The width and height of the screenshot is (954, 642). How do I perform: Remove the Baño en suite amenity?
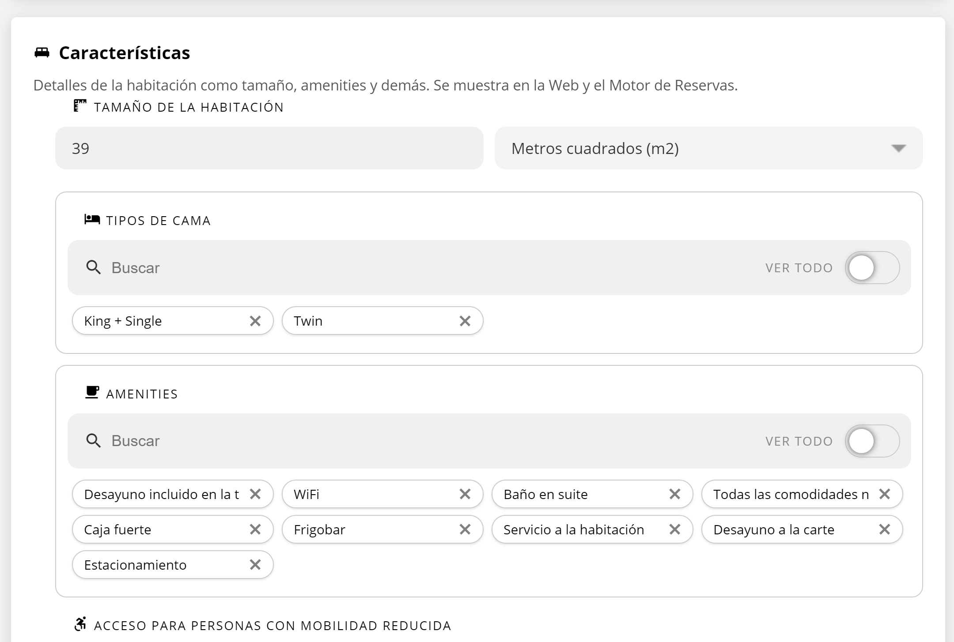[x=675, y=494]
